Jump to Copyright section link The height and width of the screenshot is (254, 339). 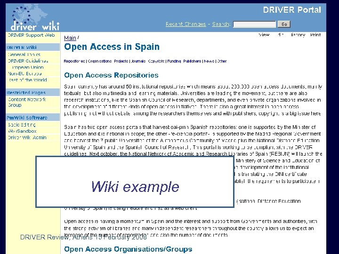(156, 61)
